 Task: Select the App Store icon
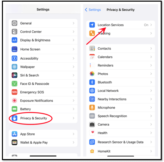[x=14, y=134]
